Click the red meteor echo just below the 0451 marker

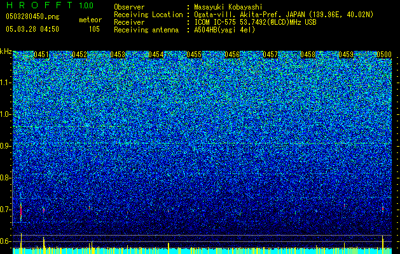click(x=44, y=210)
